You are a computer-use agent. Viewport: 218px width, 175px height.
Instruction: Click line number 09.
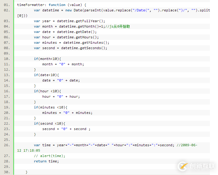point(7,53)
